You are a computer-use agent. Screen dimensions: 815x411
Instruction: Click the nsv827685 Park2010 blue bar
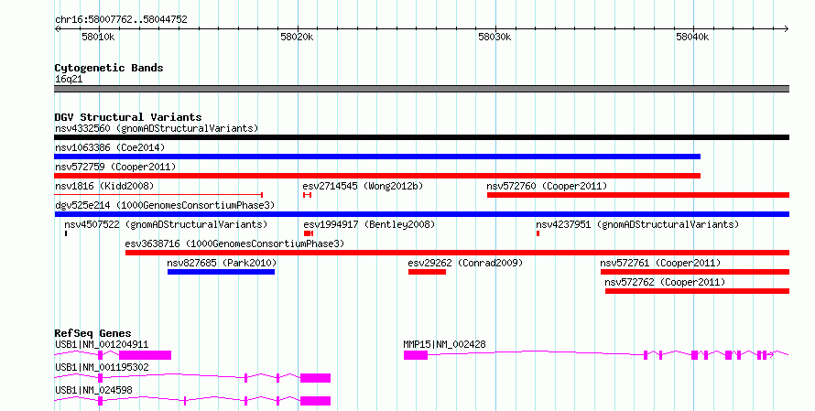(221, 272)
